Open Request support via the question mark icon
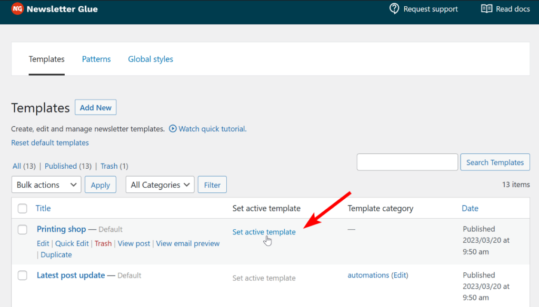Viewport: 539px width, 307px height. pos(393,8)
